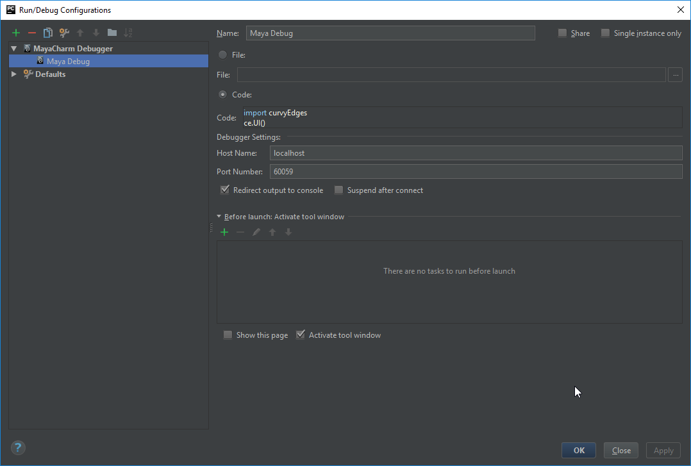Screen dimensions: 691x466
Task: Confirm settings with OK
Action: [x=578, y=450]
